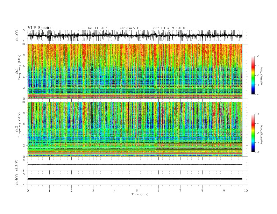Click the 'VLF Spectra' title text

pos(40,28)
